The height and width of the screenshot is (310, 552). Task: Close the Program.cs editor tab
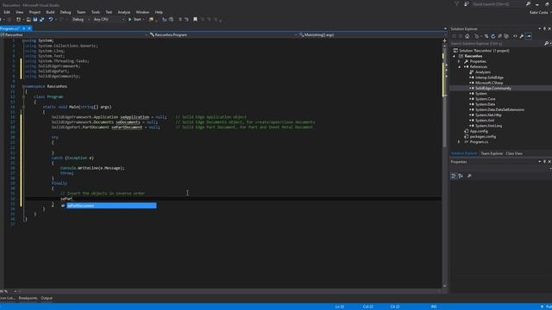click(29, 28)
